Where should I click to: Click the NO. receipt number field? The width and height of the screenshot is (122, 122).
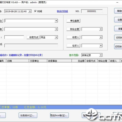point(92,11)
